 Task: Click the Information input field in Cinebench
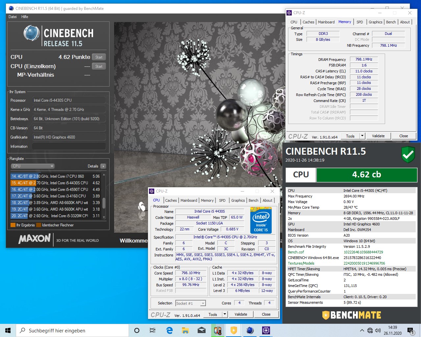(69, 146)
